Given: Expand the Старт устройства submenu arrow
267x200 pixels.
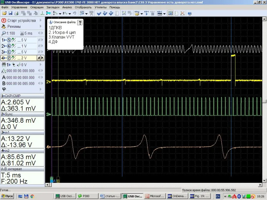Looking at the screenshot, I should pyautogui.click(x=41, y=20).
